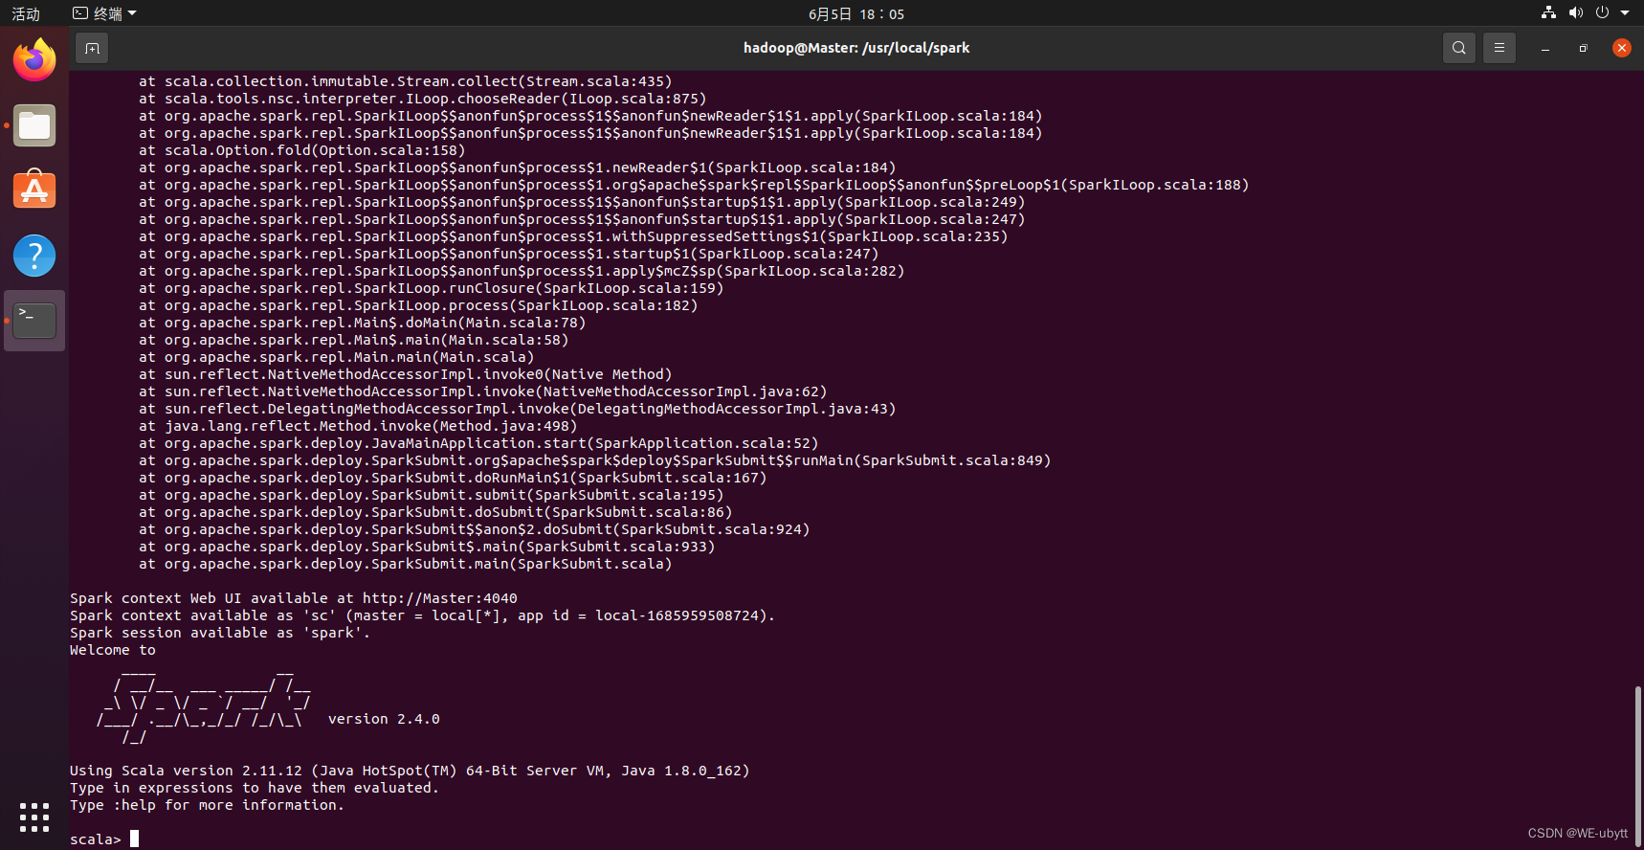
Task: Click the JavaMainApplication.start stack line
Action: pos(478,443)
